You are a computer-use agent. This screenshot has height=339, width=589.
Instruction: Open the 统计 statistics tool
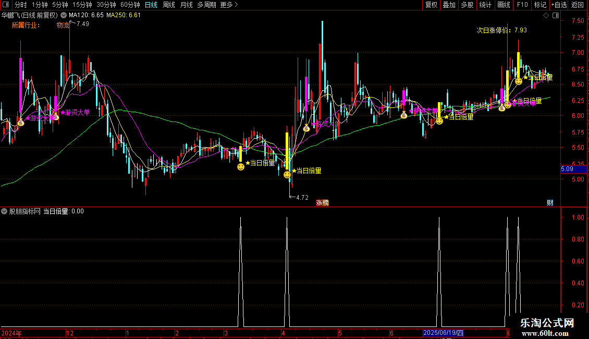(x=485, y=5)
